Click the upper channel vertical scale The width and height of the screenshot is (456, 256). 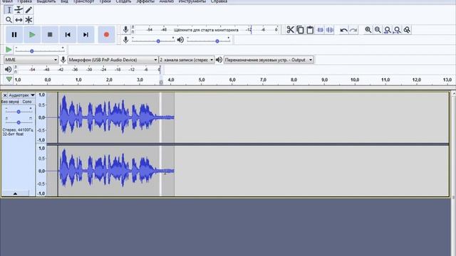point(41,117)
